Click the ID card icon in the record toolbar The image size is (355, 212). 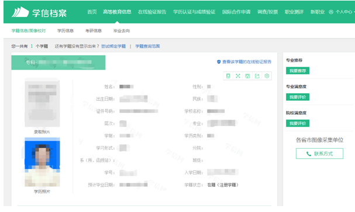pyautogui.click(x=228, y=76)
